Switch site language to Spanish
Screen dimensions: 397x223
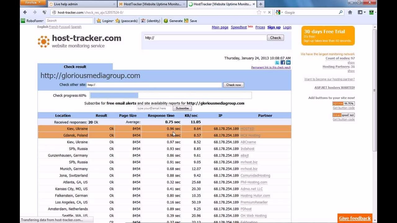(x=76, y=27)
